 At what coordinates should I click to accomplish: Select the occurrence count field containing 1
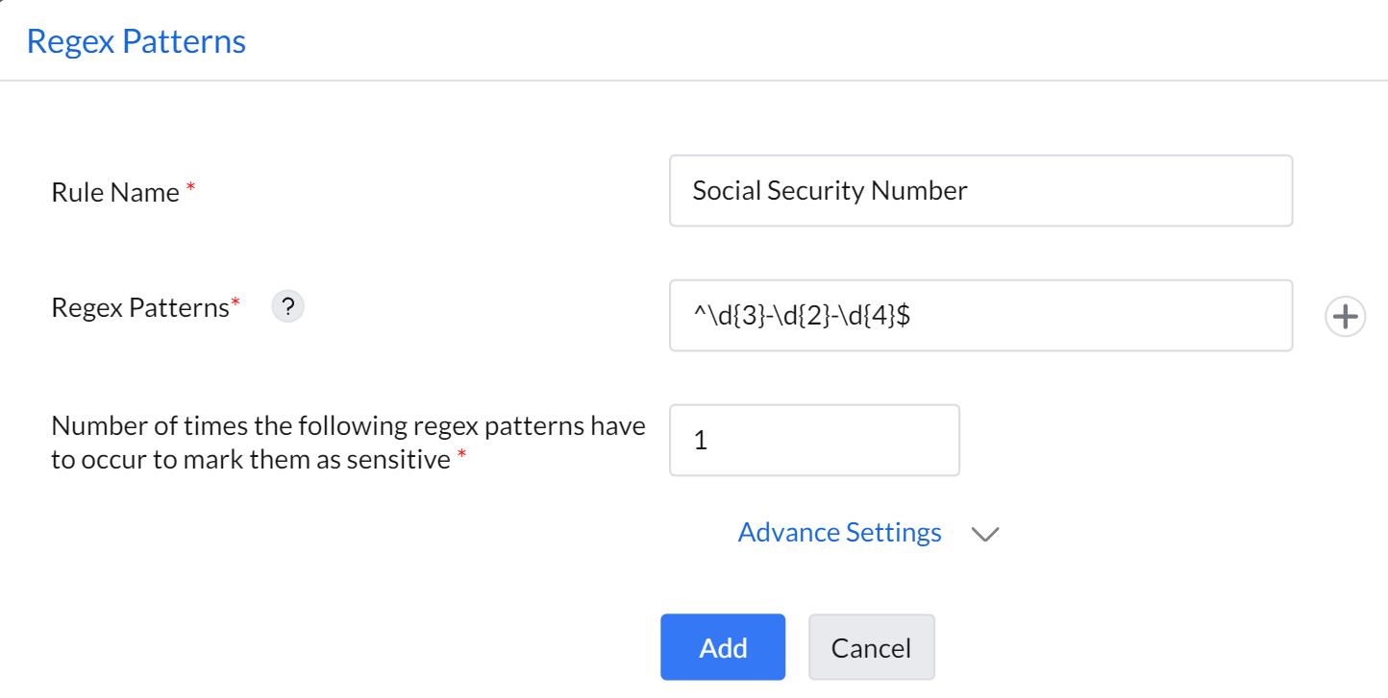click(813, 441)
